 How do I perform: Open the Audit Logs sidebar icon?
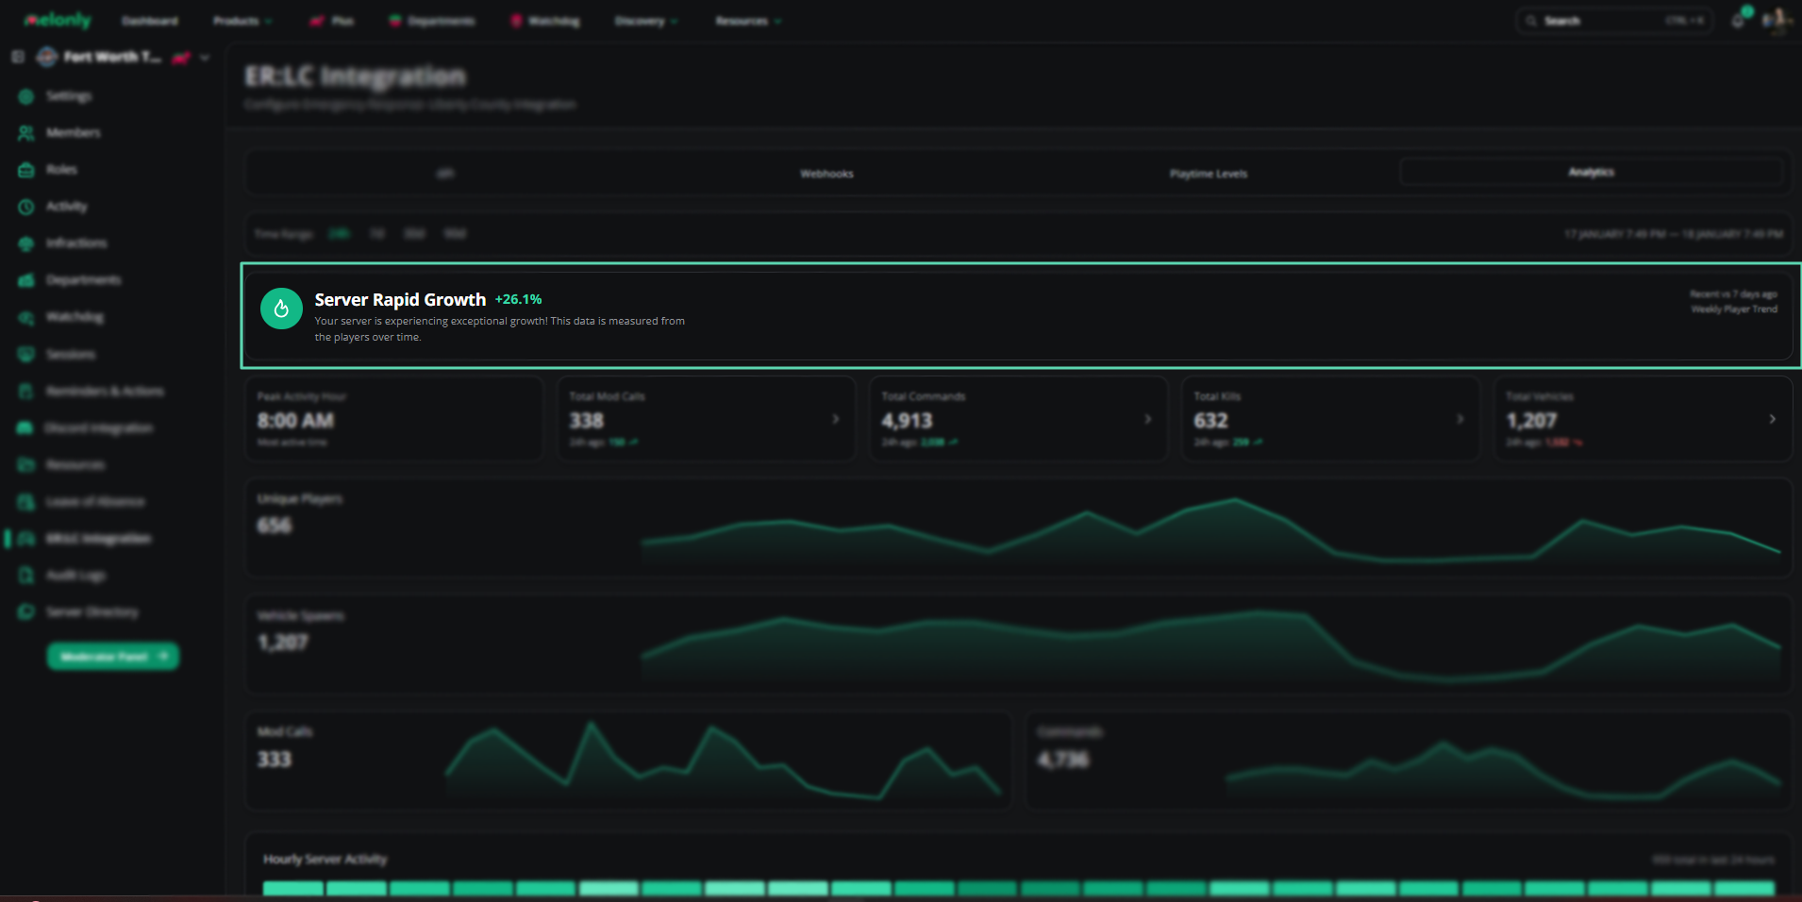pyautogui.click(x=26, y=575)
